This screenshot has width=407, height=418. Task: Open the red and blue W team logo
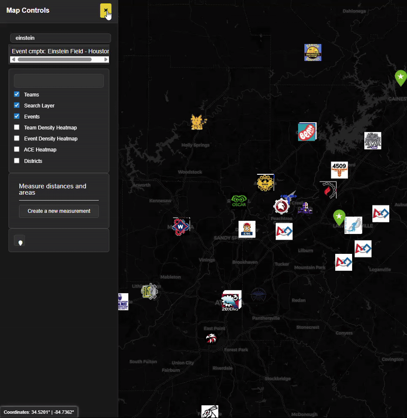181,227
